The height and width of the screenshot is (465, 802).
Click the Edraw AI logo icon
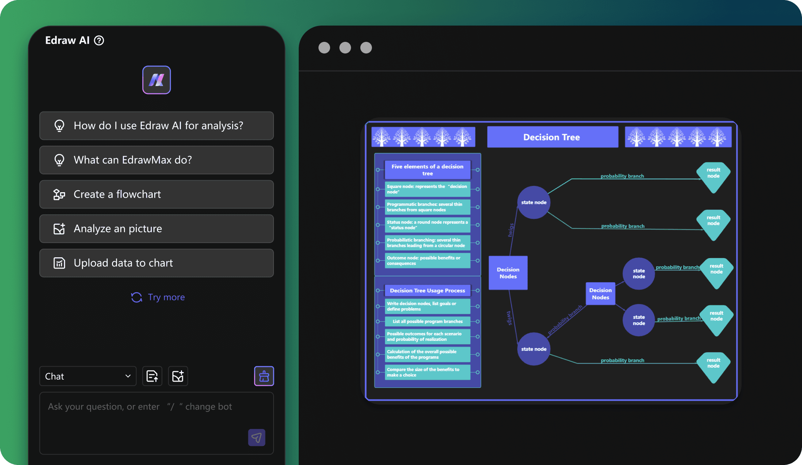coord(157,80)
